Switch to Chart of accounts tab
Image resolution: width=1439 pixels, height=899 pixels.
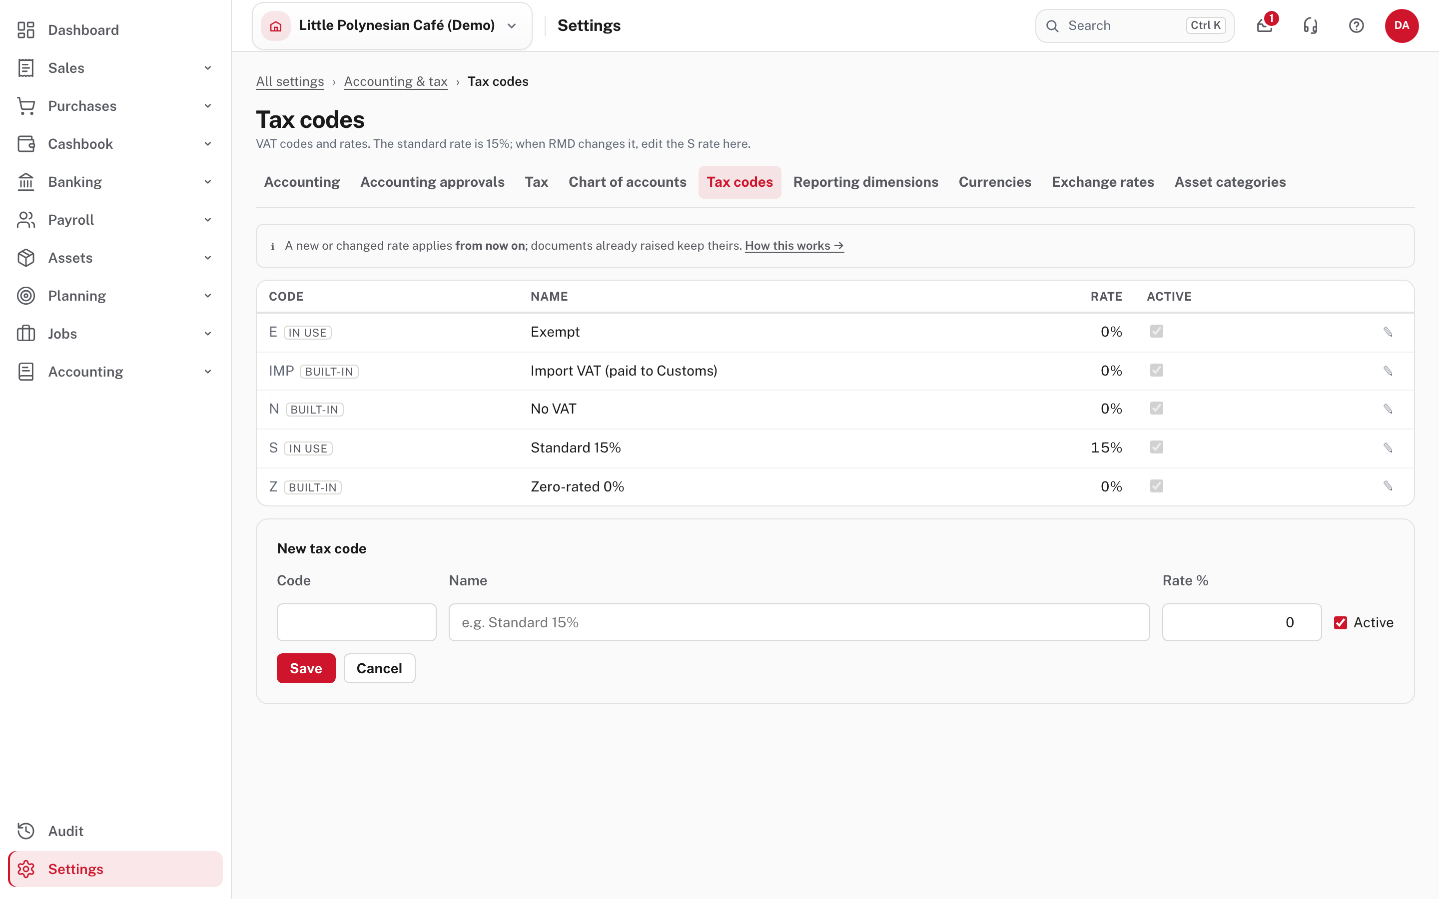coord(628,182)
